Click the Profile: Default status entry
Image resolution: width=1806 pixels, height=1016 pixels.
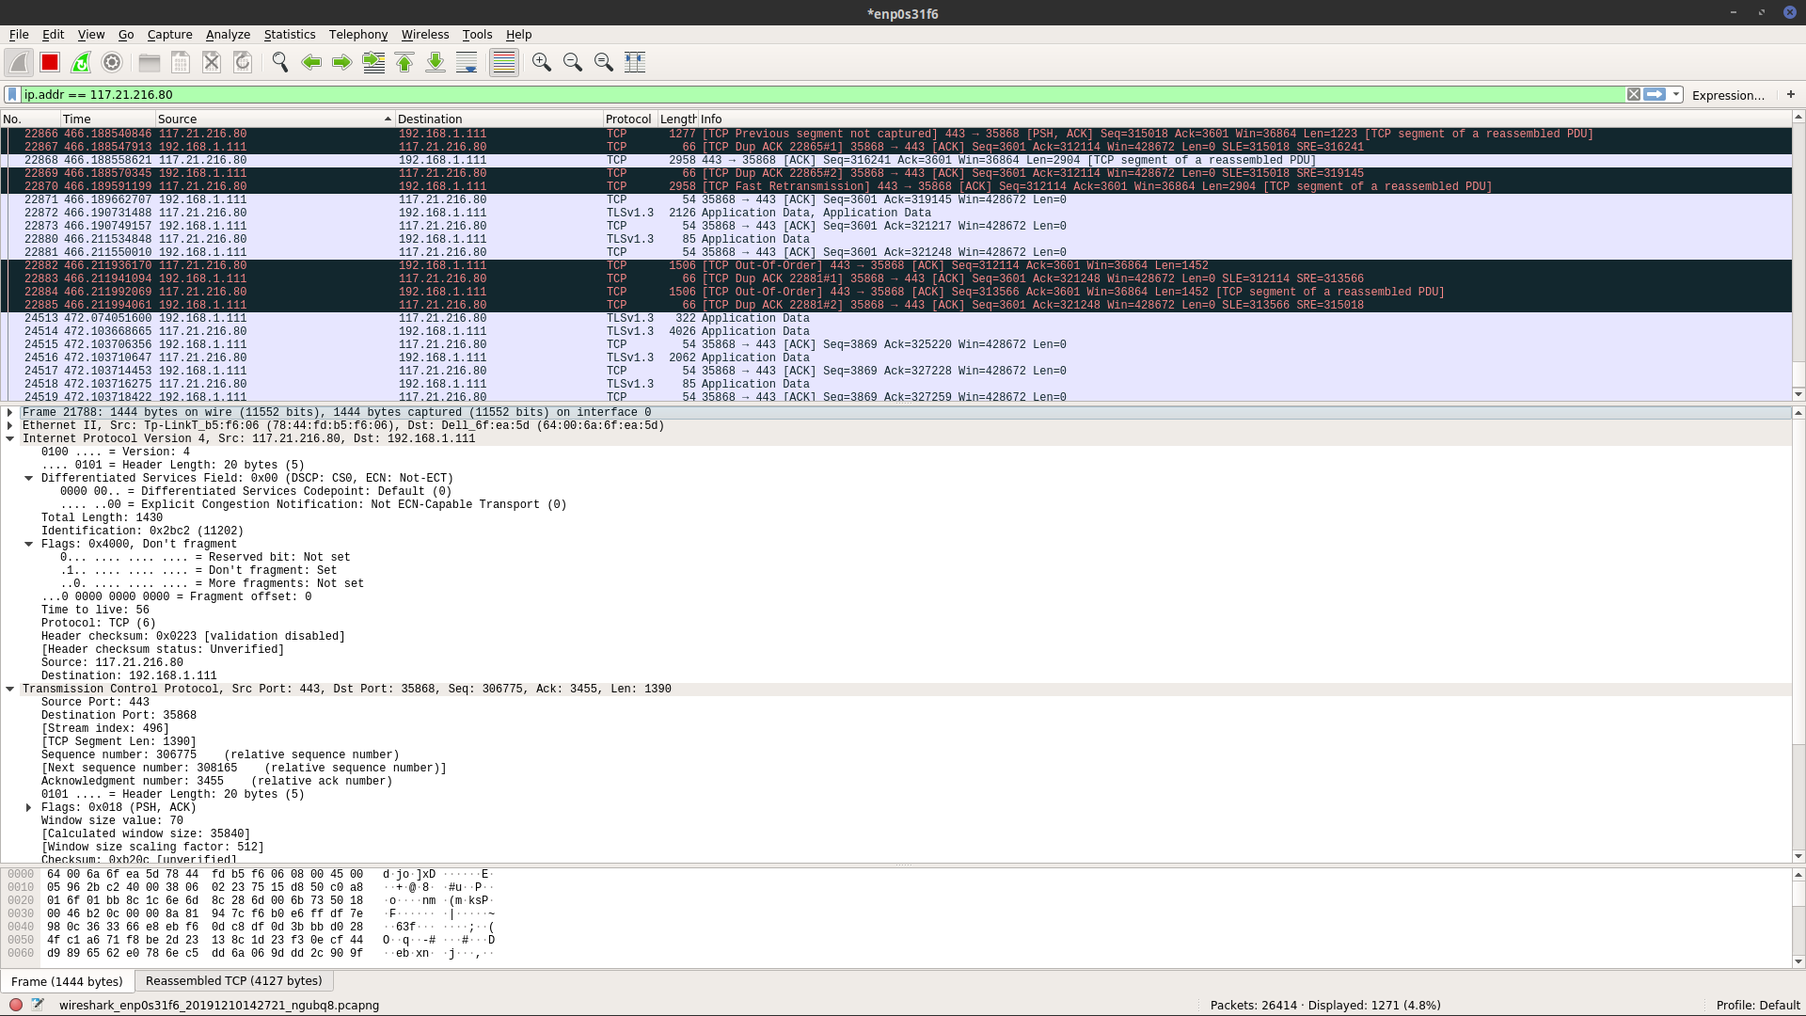click(1757, 1005)
